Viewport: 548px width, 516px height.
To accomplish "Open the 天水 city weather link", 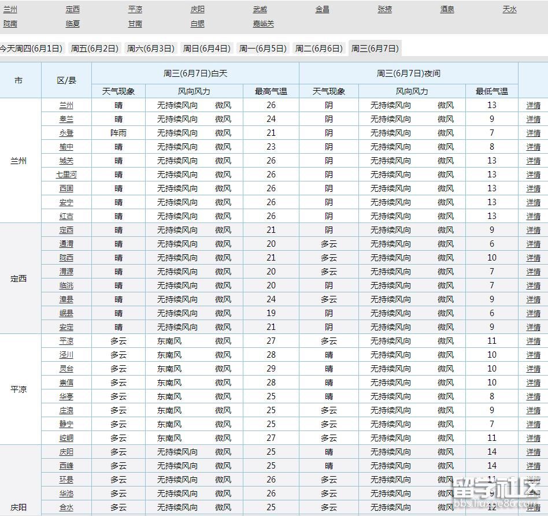I will click(509, 9).
